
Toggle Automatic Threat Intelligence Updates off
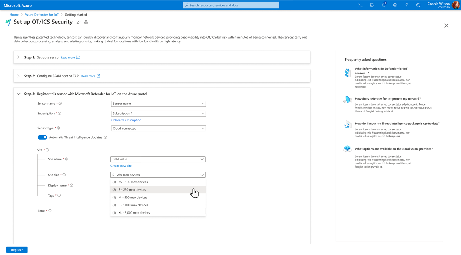point(42,137)
